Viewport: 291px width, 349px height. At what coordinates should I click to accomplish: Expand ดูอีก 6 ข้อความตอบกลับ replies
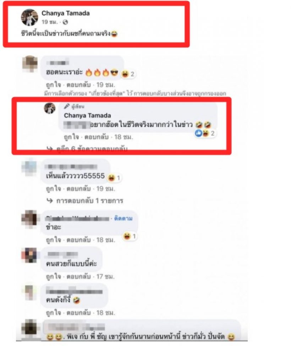(x=92, y=149)
